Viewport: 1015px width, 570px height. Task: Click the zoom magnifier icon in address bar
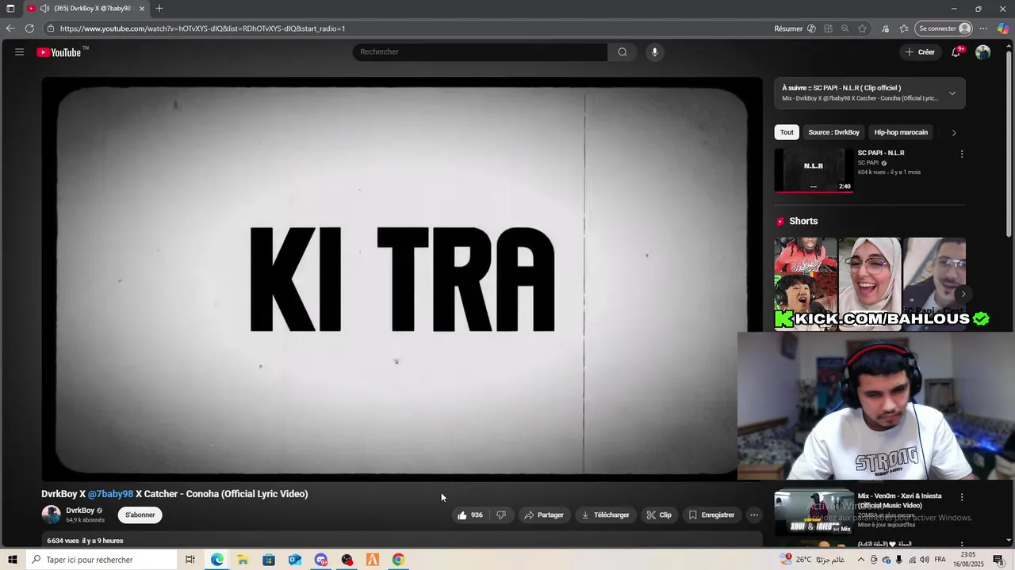(845, 28)
